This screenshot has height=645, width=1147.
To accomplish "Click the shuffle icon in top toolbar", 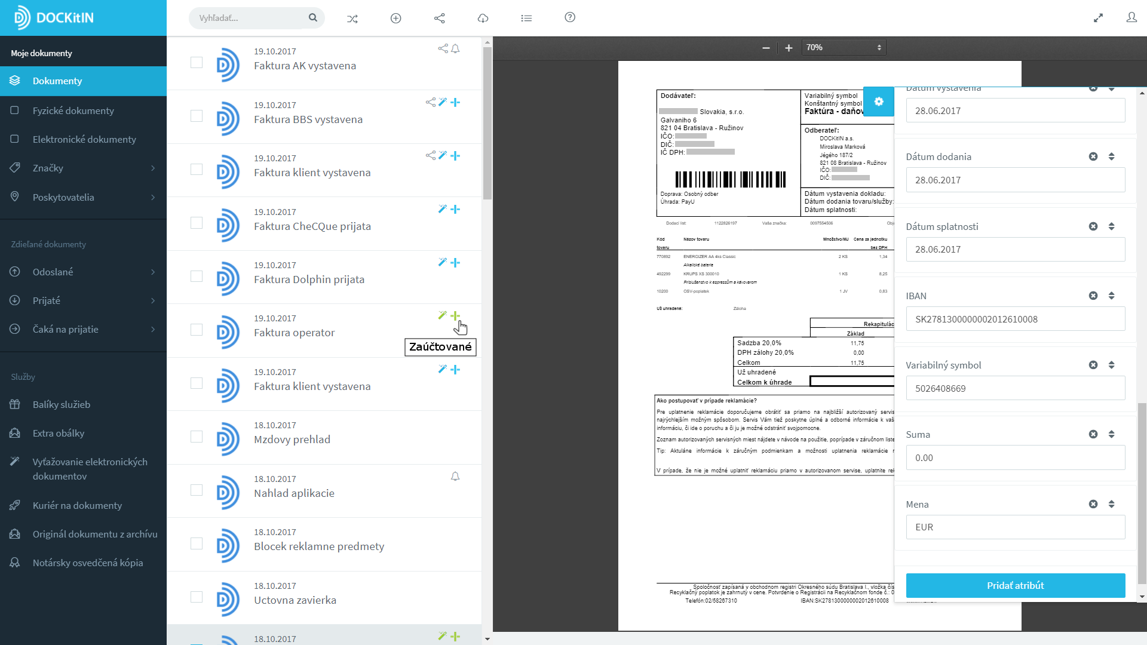I will pos(352,19).
